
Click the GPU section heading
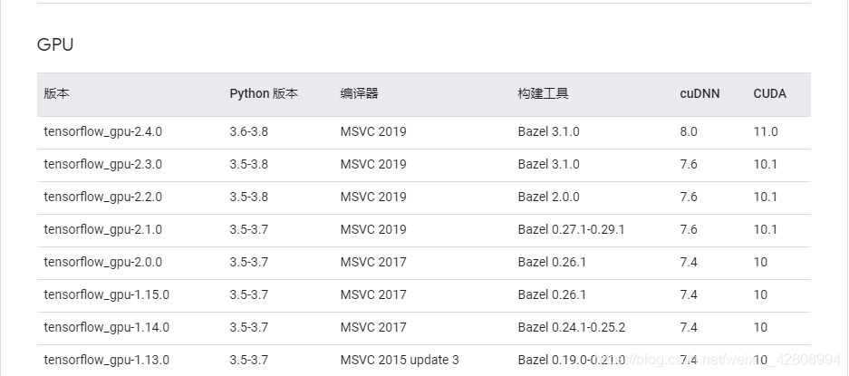pyautogui.click(x=55, y=44)
